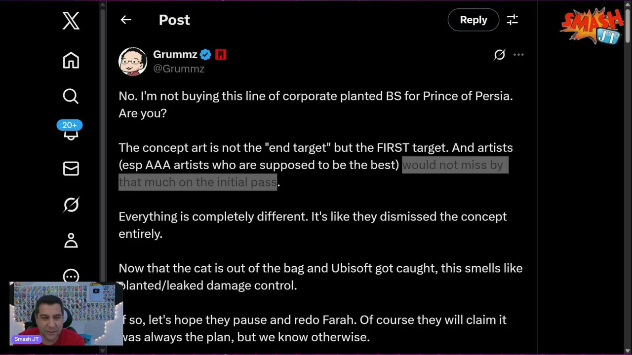
Task: Click the blue verified badge next to Grummz
Action: [x=206, y=55]
